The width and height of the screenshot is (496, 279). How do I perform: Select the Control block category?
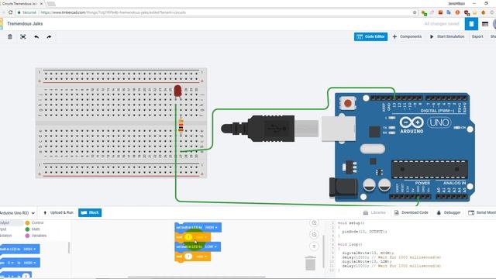click(37, 222)
